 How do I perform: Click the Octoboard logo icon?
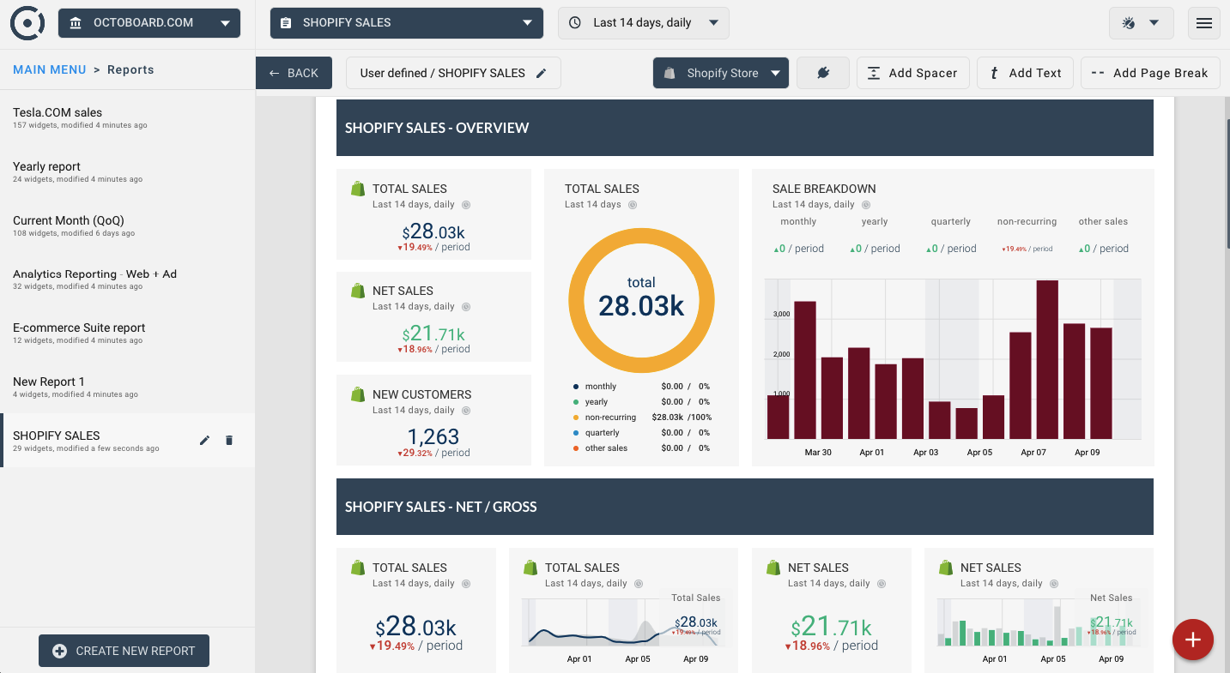coord(27,23)
